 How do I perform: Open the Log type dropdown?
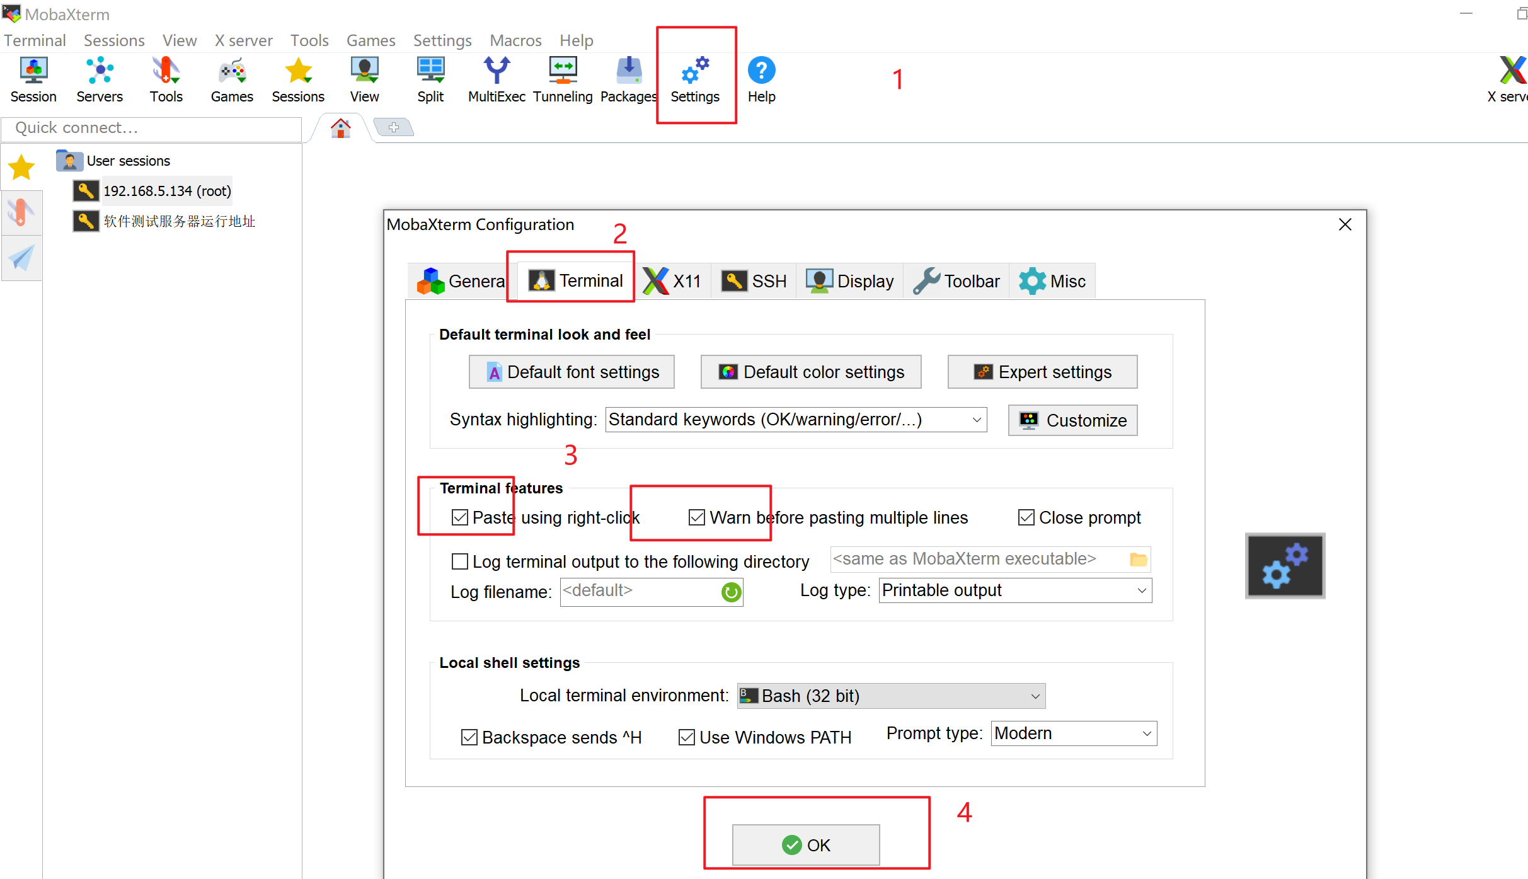[1015, 590]
